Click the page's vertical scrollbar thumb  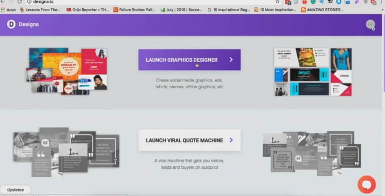pos(384,54)
